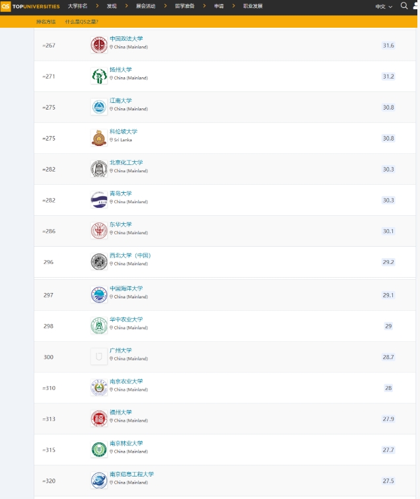Click the 30.1 score for 东华大学
This screenshot has width=420, height=499.
388,231
